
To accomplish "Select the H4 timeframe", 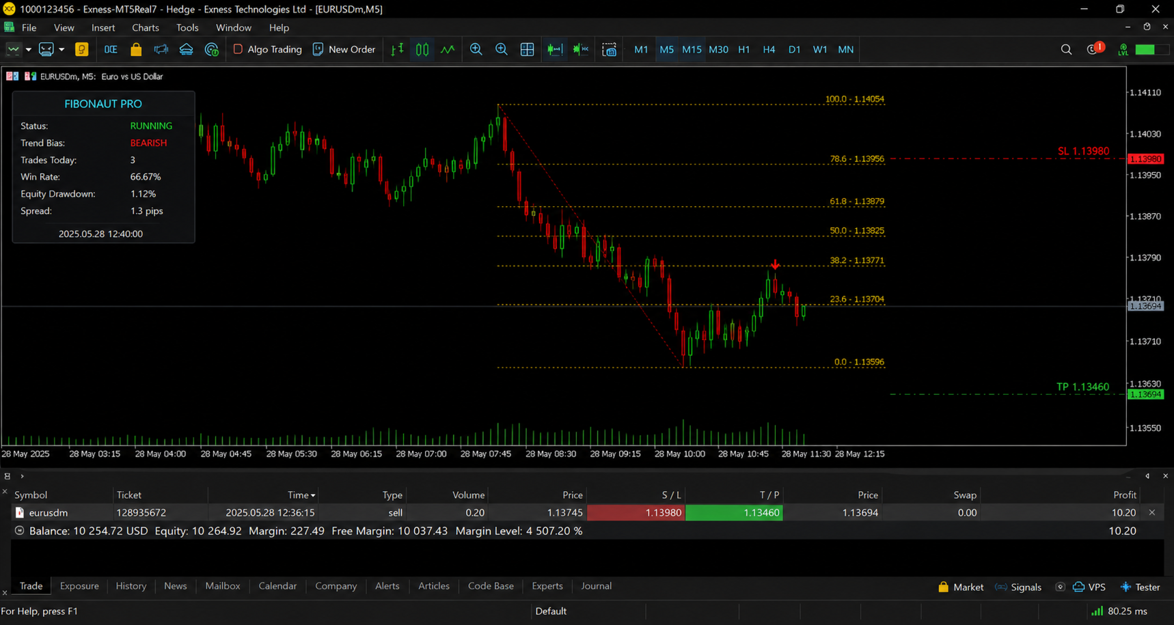I will click(x=769, y=49).
